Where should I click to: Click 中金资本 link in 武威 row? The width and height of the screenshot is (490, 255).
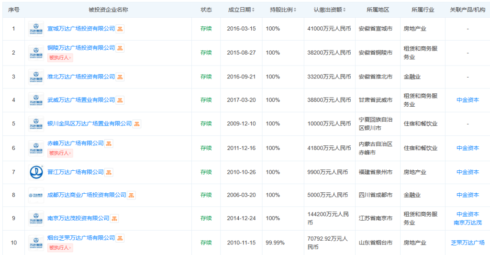coord(468,100)
